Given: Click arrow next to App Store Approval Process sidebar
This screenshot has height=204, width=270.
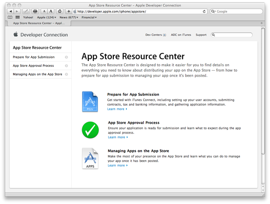Looking at the screenshot, I should 67,66.
